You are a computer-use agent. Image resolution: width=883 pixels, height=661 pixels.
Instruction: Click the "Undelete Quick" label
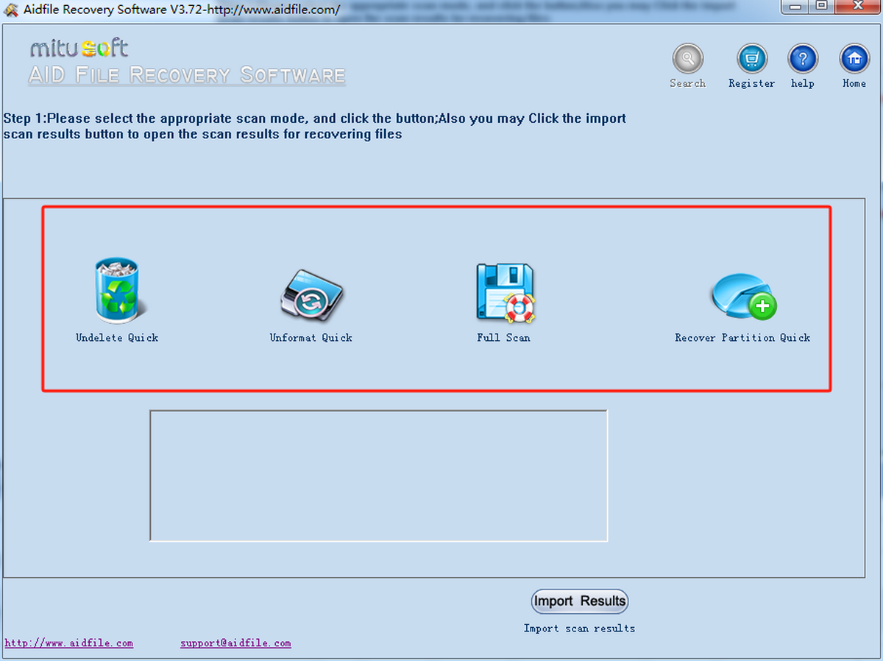117,338
